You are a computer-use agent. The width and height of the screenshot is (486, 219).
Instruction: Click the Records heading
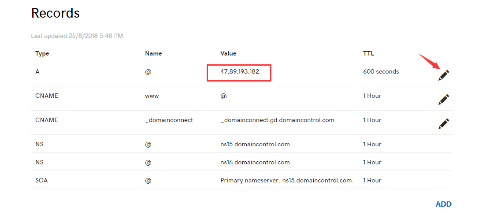(x=56, y=13)
